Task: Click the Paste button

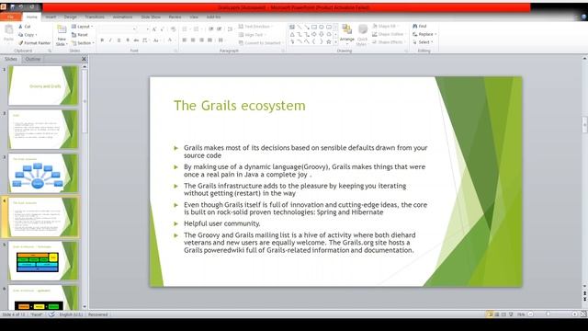Action: [x=8, y=34]
